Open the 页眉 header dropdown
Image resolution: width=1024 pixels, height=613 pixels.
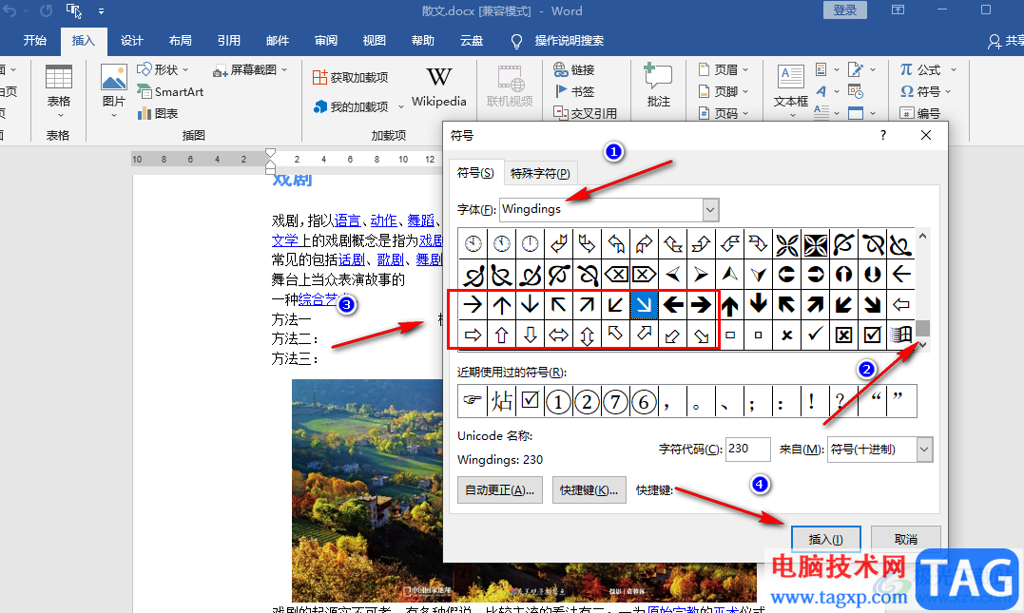tap(723, 69)
